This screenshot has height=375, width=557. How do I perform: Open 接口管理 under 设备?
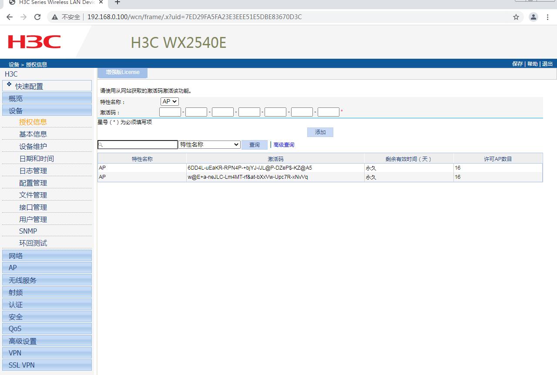click(x=33, y=207)
